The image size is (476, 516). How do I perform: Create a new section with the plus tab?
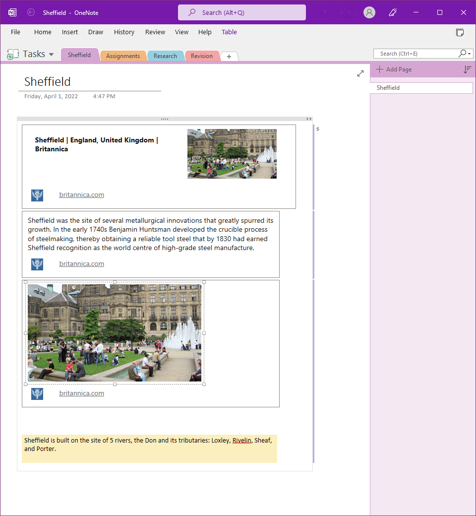point(229,57)
